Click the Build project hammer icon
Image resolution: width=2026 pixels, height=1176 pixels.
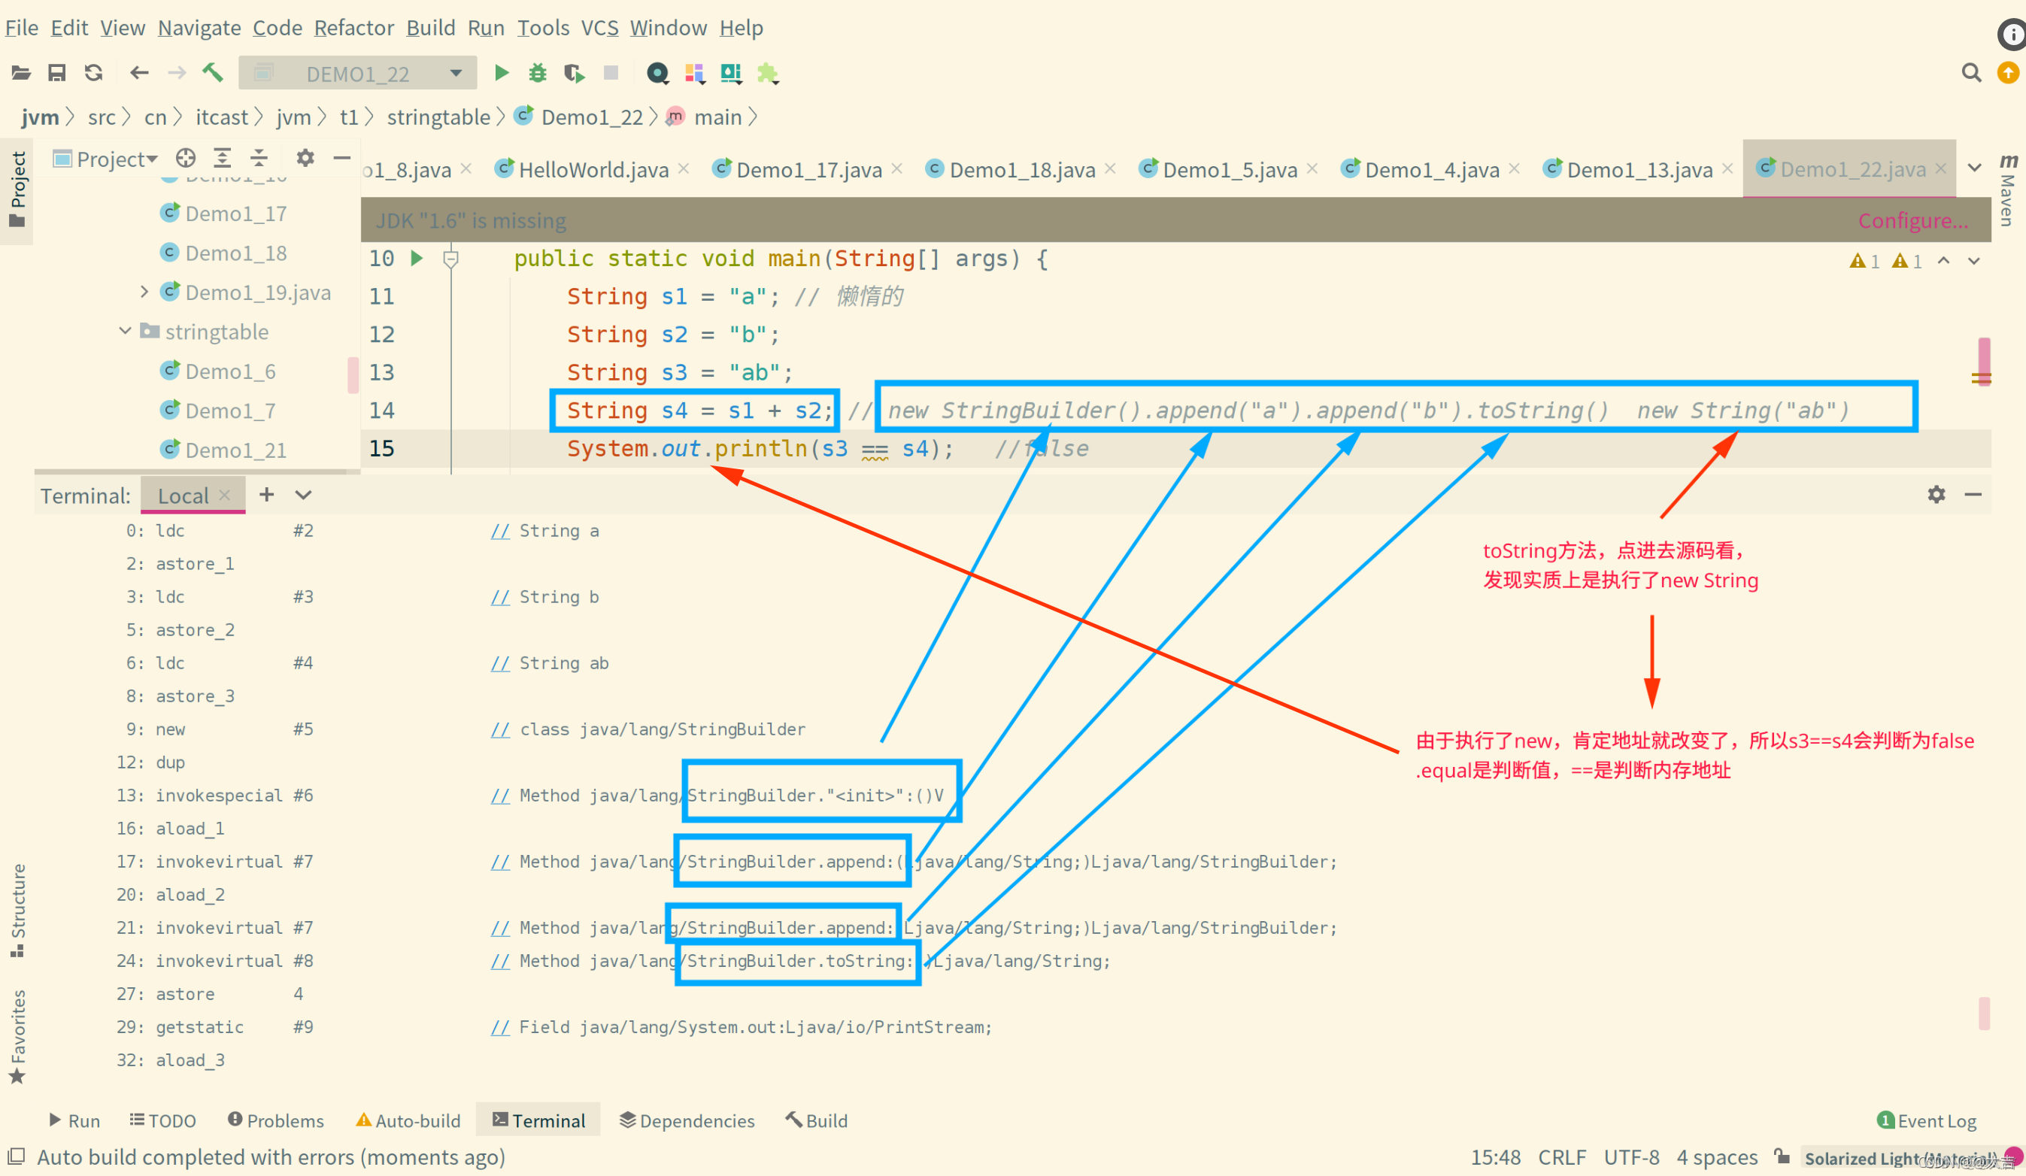pos(212,73)
